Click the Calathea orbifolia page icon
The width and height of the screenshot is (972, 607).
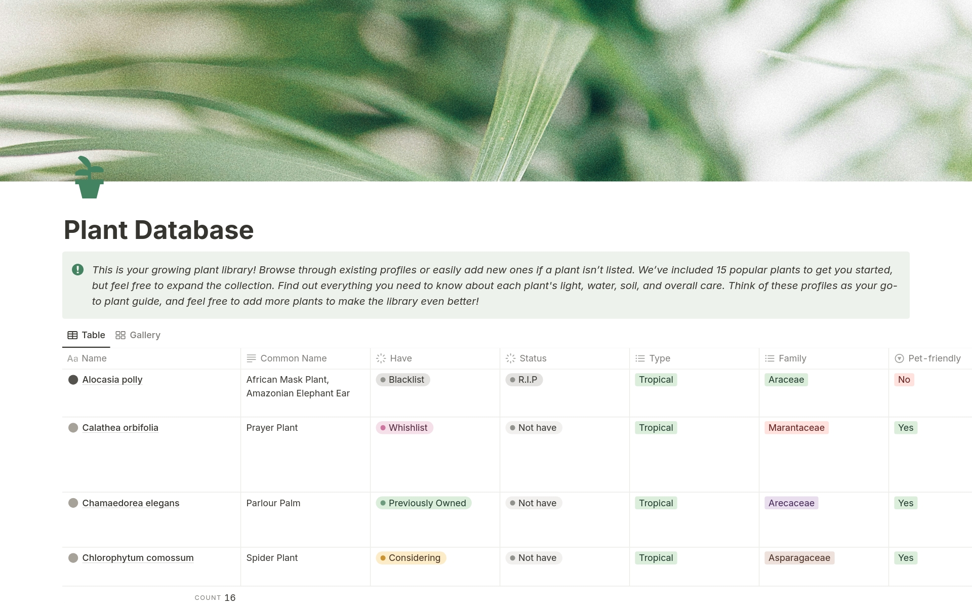pyautogui.click(x=73, y=428)
